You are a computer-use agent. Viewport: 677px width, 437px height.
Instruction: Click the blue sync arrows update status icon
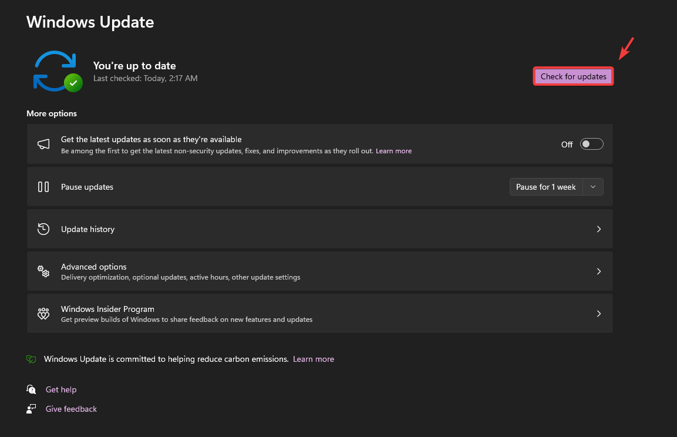coord(56,71)
